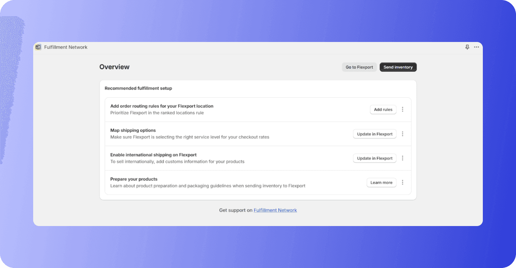Click the Send inventory button
Screen dimensions: 516x268
398,67
